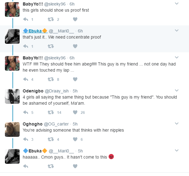Open Odenigbo's profile picture

[x=13, y=96]
